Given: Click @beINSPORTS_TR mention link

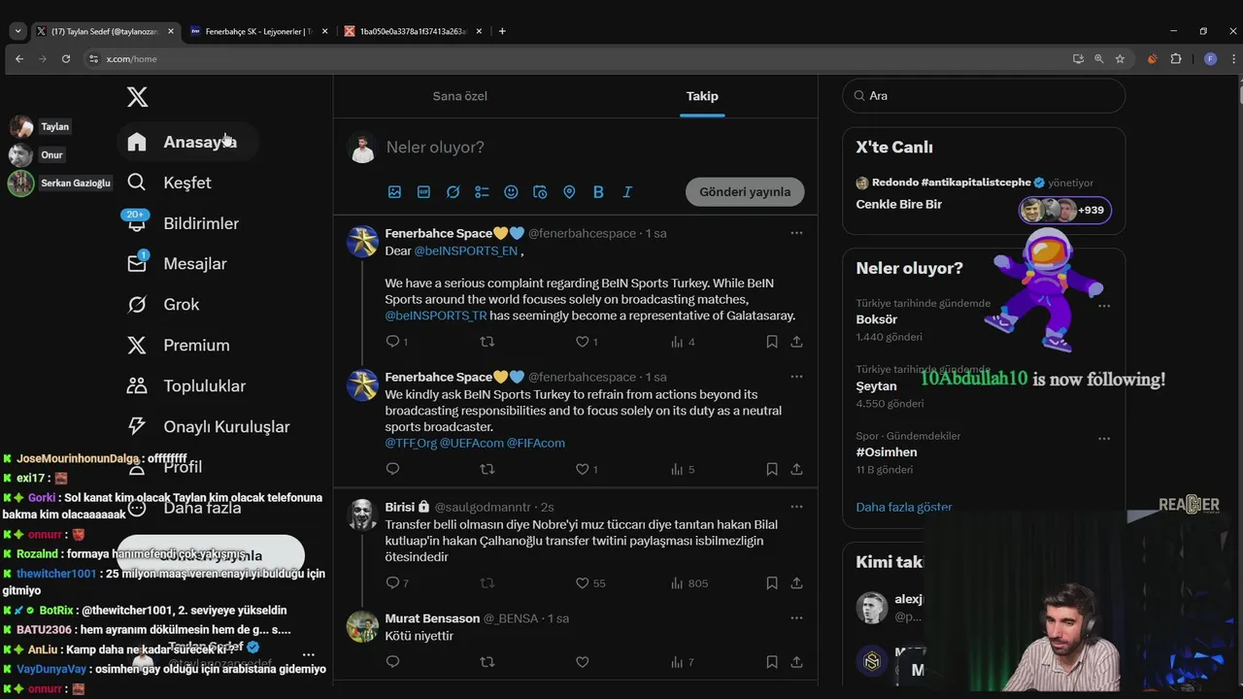Looking at the screenshot, I should click(435, 316).
